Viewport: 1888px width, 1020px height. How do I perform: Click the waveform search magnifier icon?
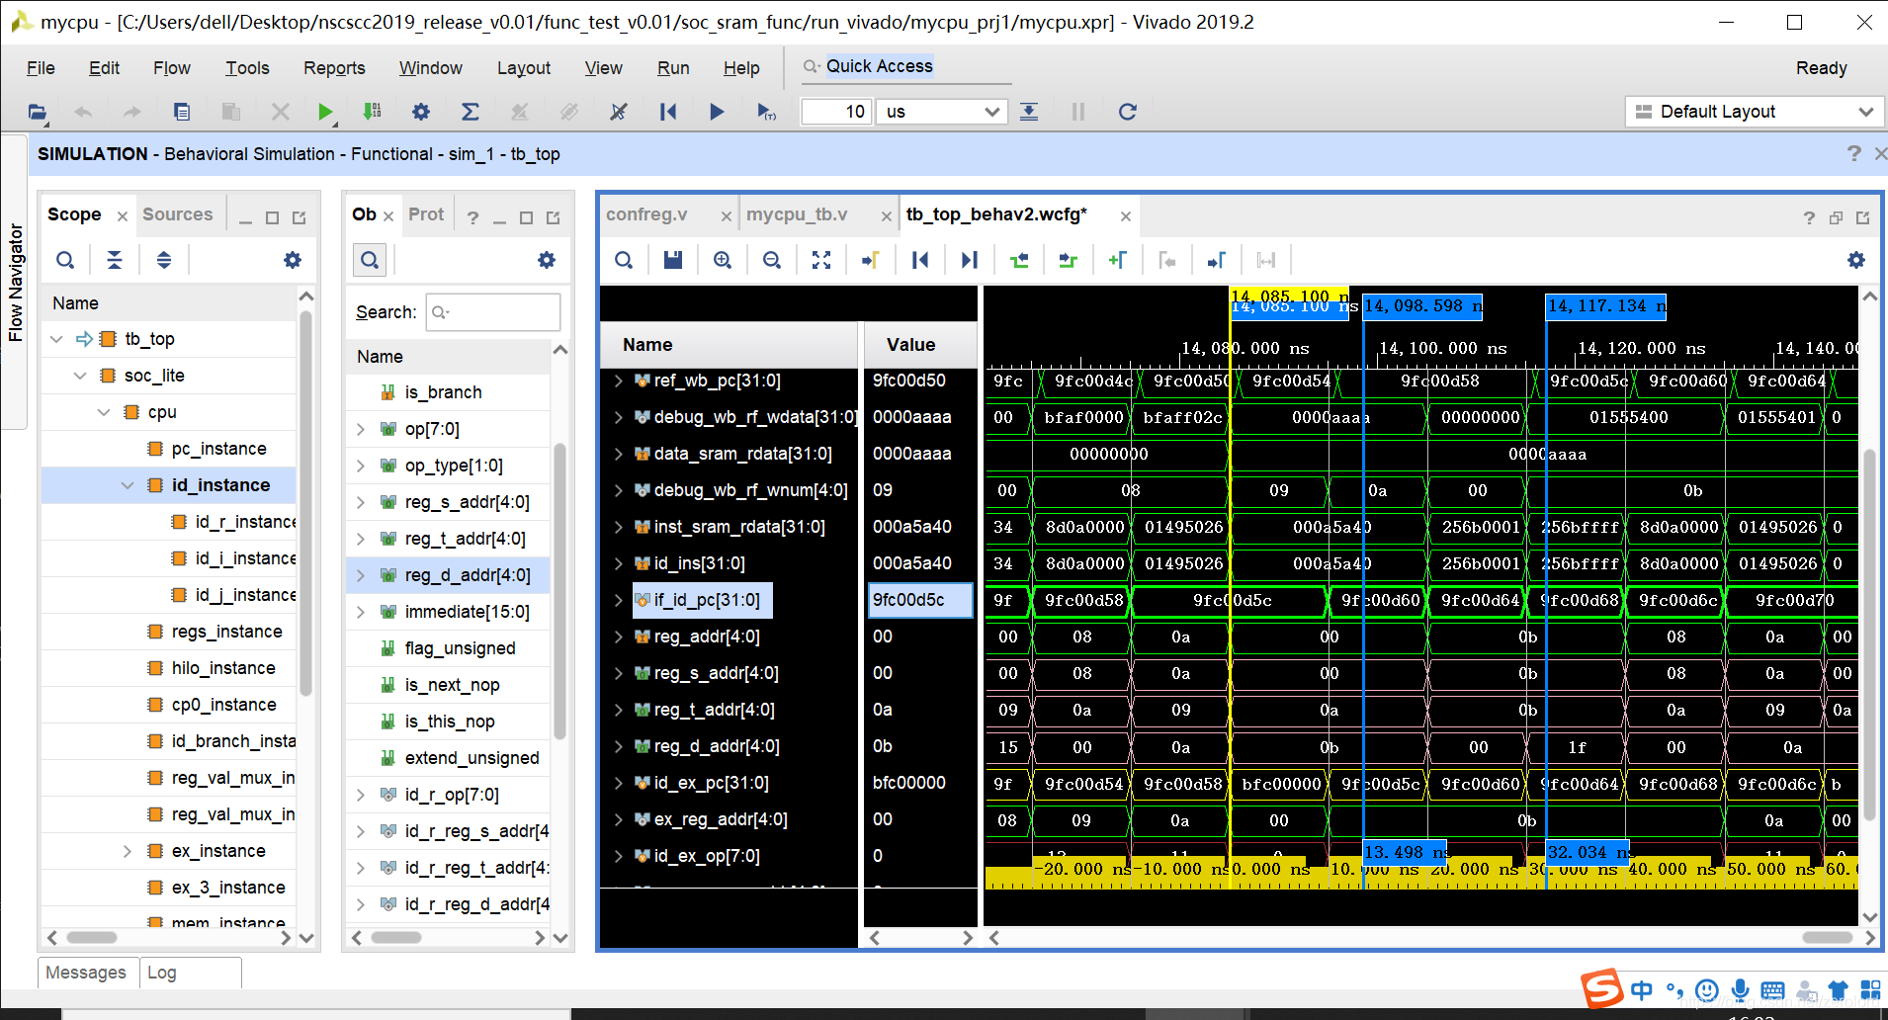(624, 260)
